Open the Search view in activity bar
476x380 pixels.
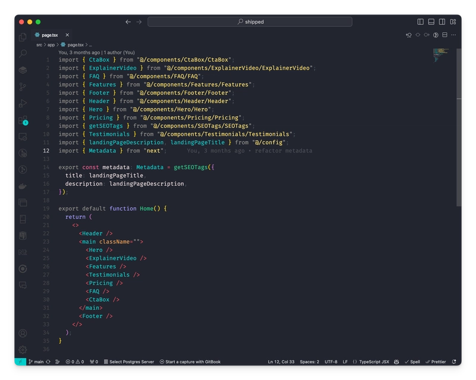(x=23, y=54)
